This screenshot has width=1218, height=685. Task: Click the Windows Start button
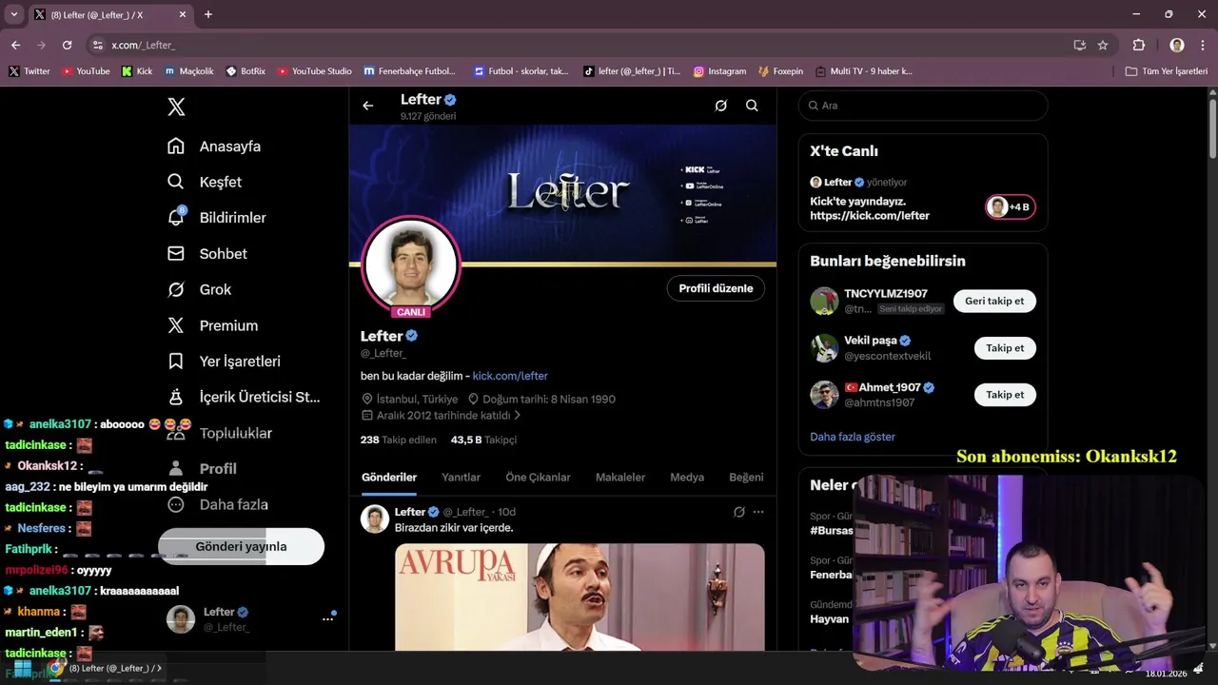coord(21,668)
